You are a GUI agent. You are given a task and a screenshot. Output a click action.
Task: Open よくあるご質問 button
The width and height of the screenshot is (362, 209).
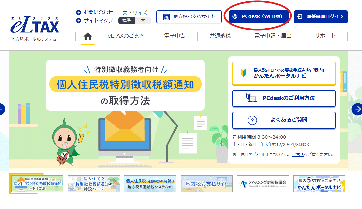(284, 120)
